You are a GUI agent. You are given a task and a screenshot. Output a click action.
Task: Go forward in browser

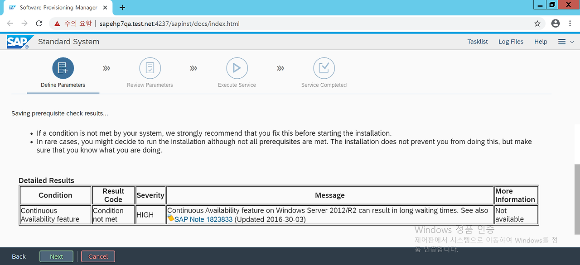24,24
